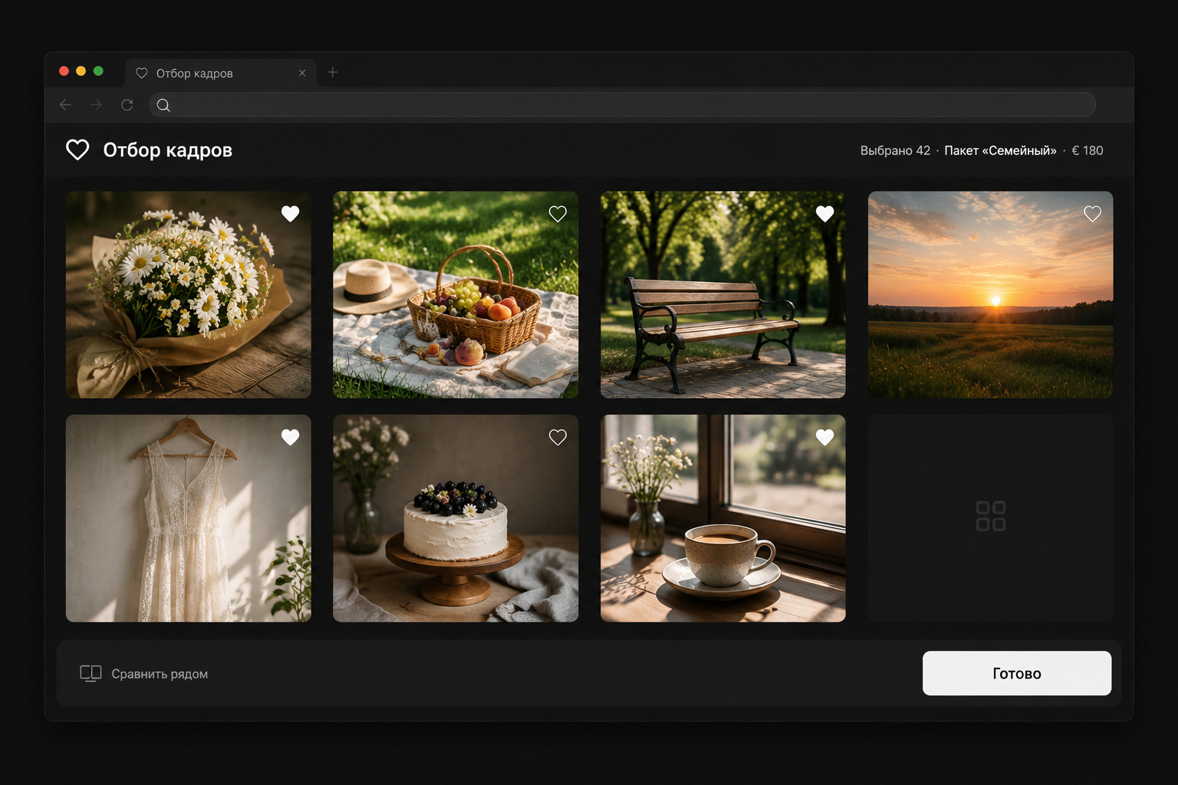The height and width of the screenshot is (785, 1178).
Task: Select the «Отбор кадров» browser tab
Action: tap(220, 73)
